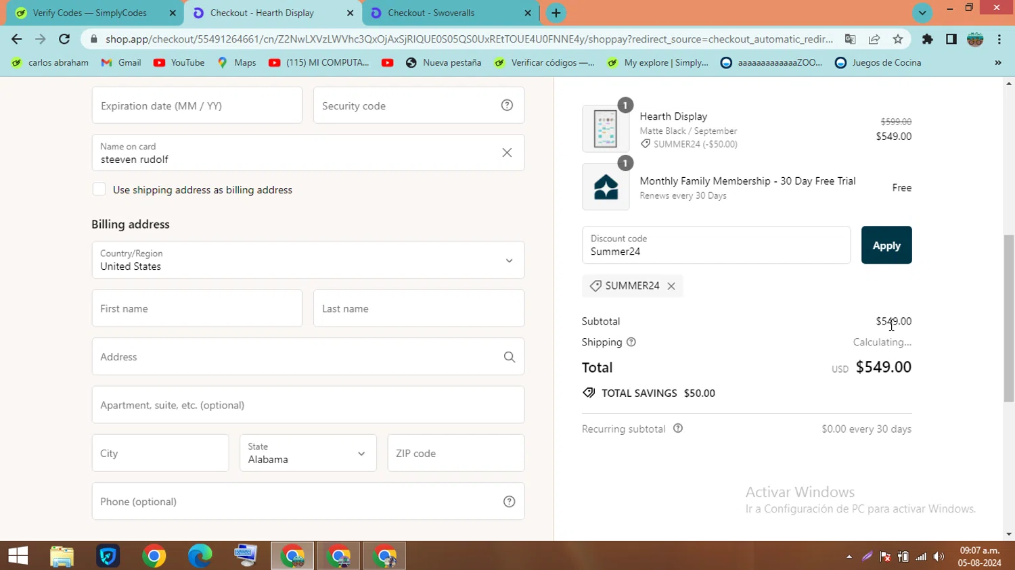The image size is (1015, 570).
Task: Click the Address input field
Action: [x=308, y=357]
